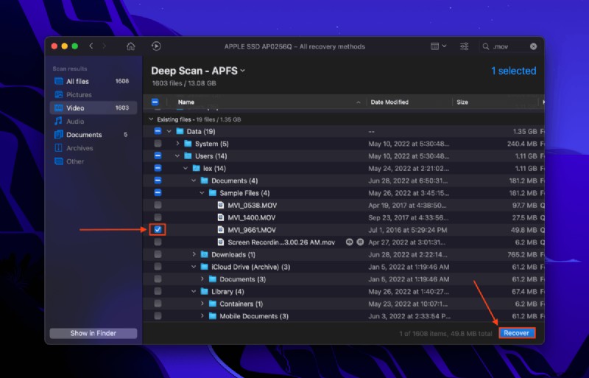
Task: Sort by the Date Modified column header
Action: 389,102
